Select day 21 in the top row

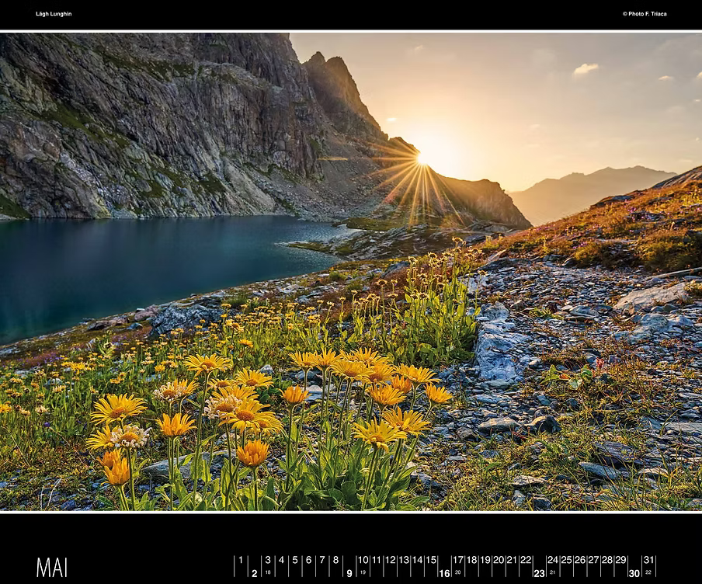click(x=513, y=560)
